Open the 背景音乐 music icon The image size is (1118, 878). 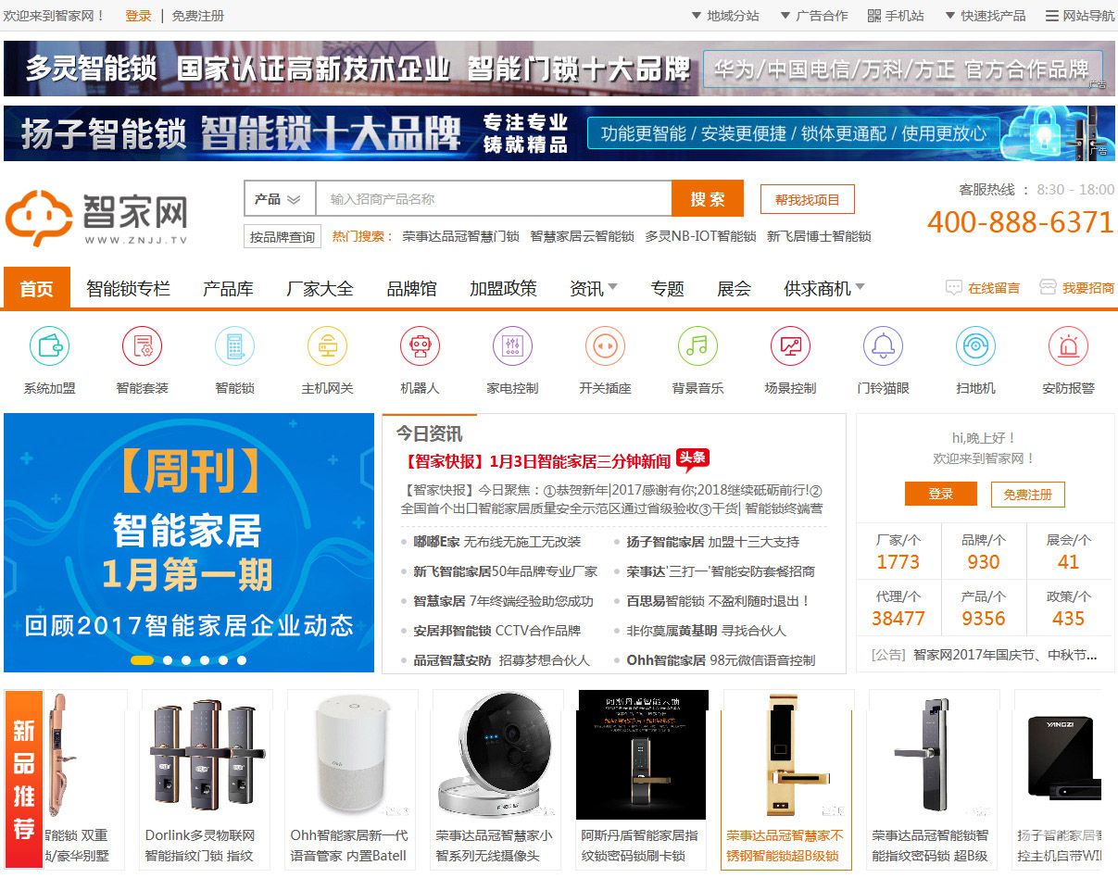(698, 346)
